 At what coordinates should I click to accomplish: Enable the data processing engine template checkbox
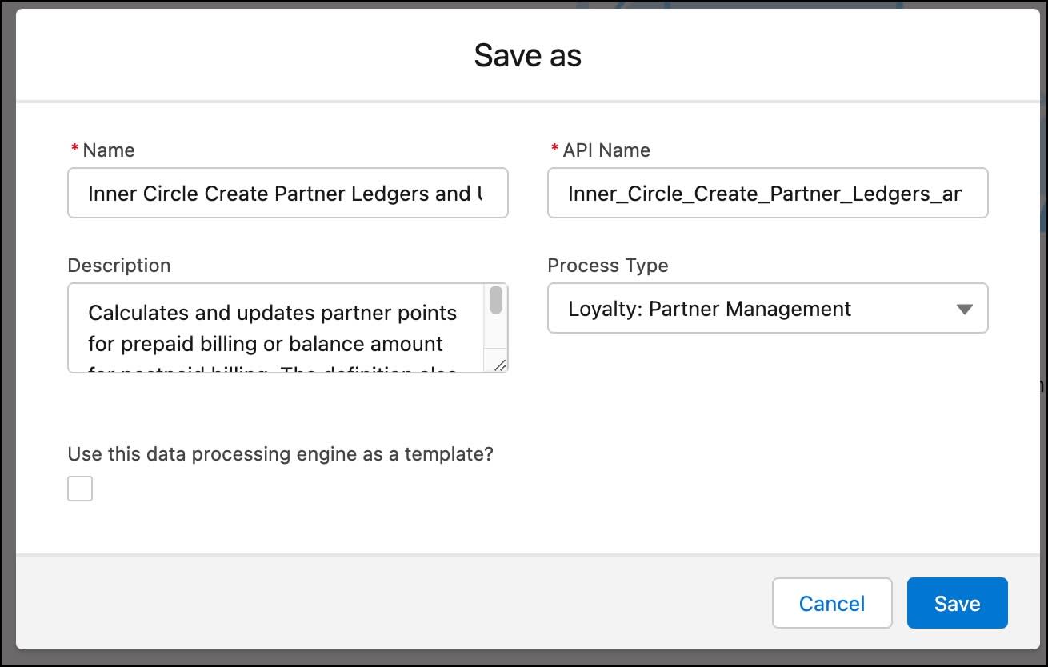click(80, 488)
